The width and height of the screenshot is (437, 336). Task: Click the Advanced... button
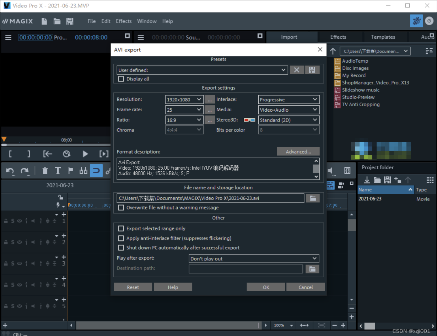click(x=298, y=152)
